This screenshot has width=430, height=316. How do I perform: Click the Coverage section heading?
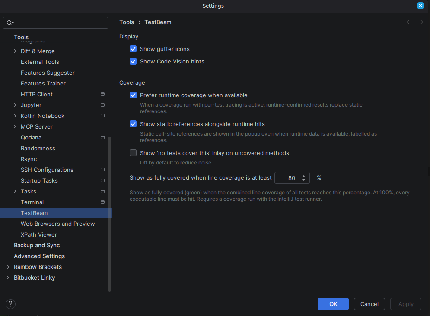pyautogui.click(x=132, y=83)
